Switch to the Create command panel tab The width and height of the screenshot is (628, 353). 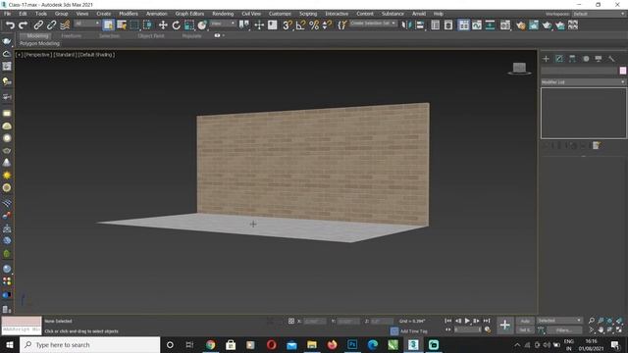[546, 59]
